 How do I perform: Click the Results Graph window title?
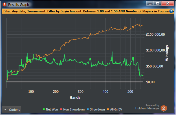pos(19,5)
